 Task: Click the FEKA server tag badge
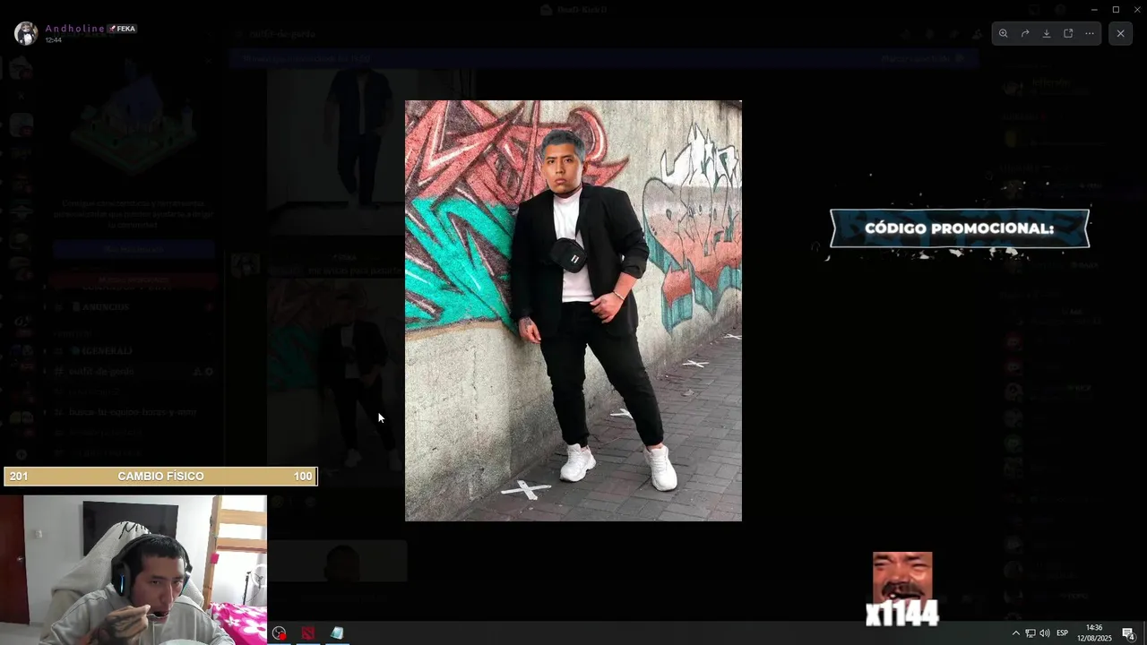pyautogui.click(x=122, y=29)
